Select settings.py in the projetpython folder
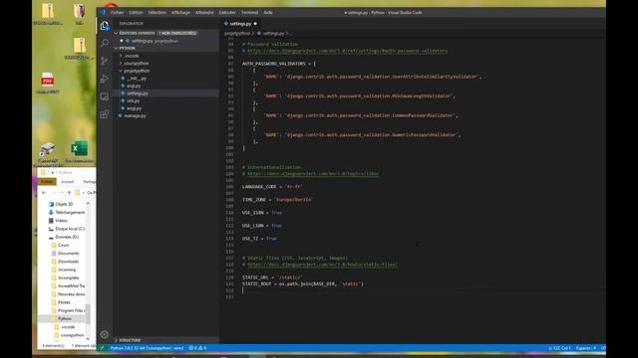Viewport: 638px width, 358px height. (138, 92)
